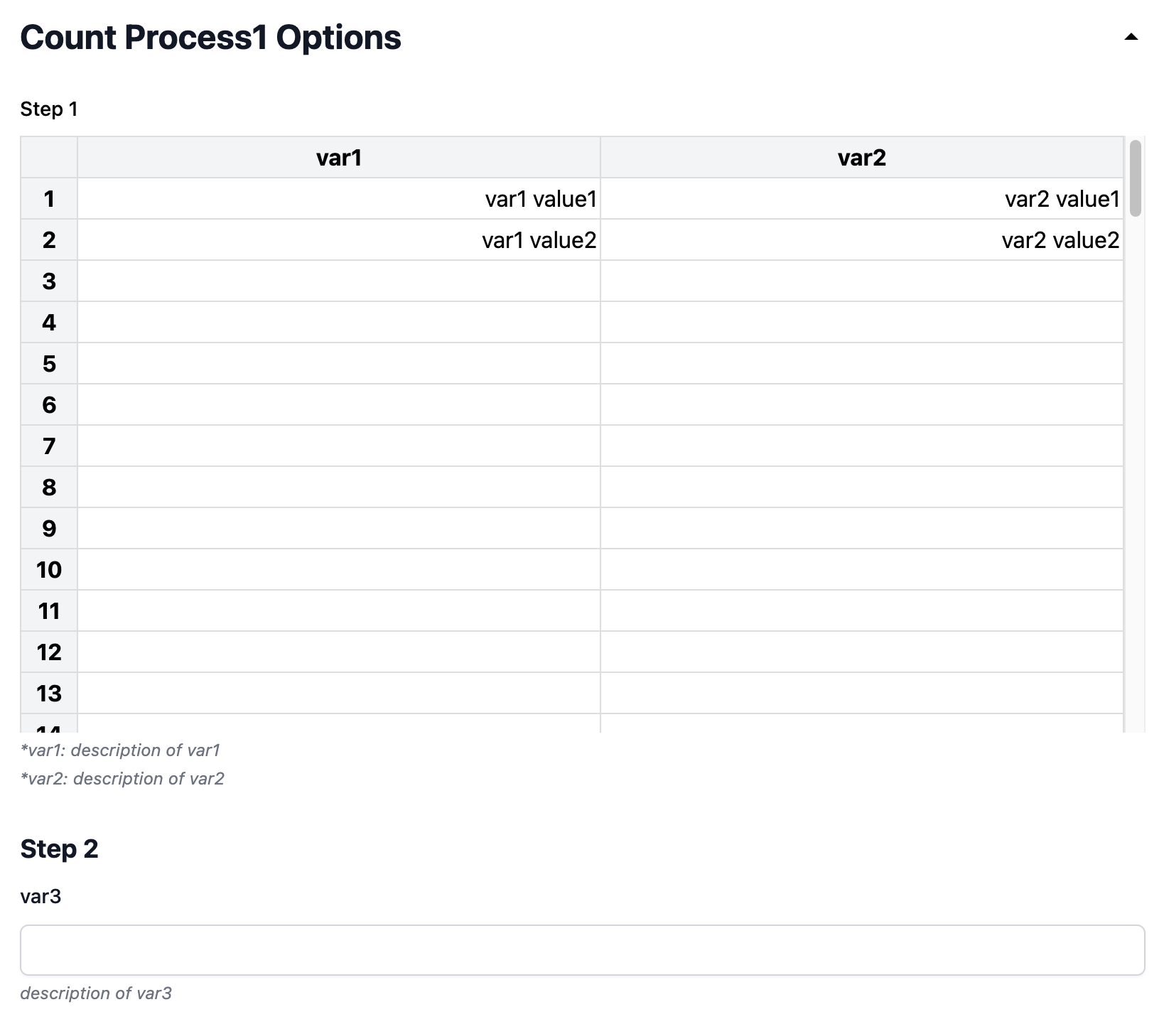Click row number 1 in the table
This screenshot has height=1029, width=1164.
48,199
